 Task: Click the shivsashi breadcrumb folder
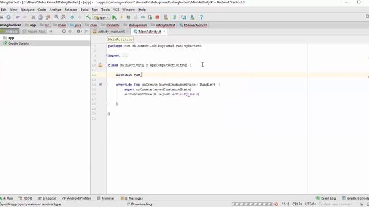110,25
